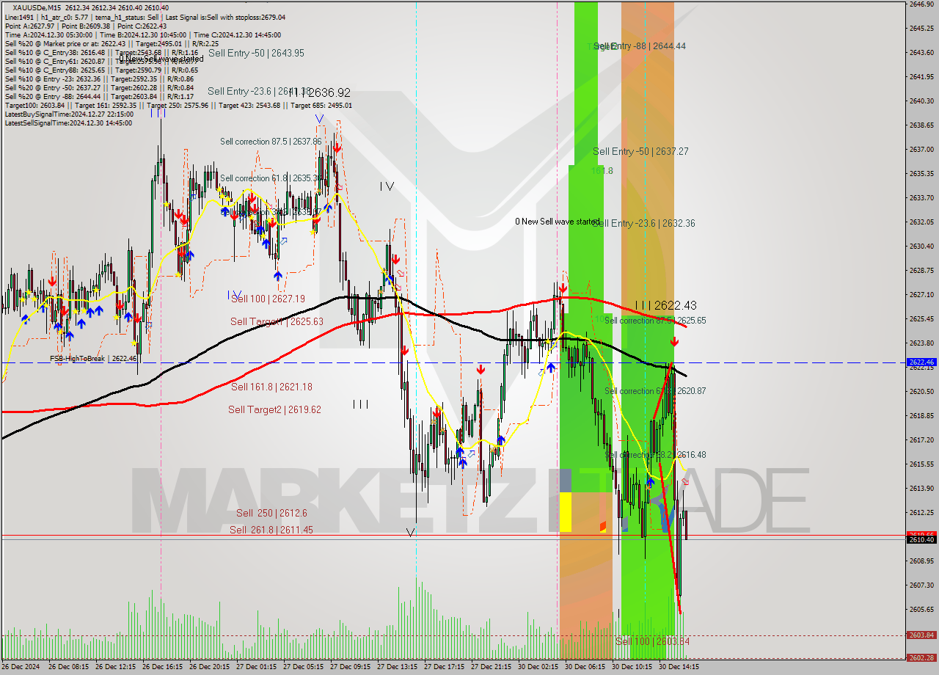Click '0 New Sell wave started' mid-chart label
The width and height of the screenshot is (939, 675).
pos(558,222)
